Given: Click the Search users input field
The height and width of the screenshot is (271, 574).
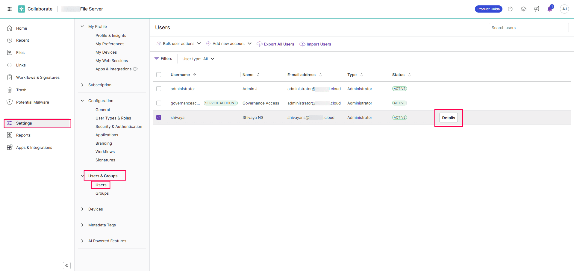Looking at the screenshot, I should pos(529,28).
